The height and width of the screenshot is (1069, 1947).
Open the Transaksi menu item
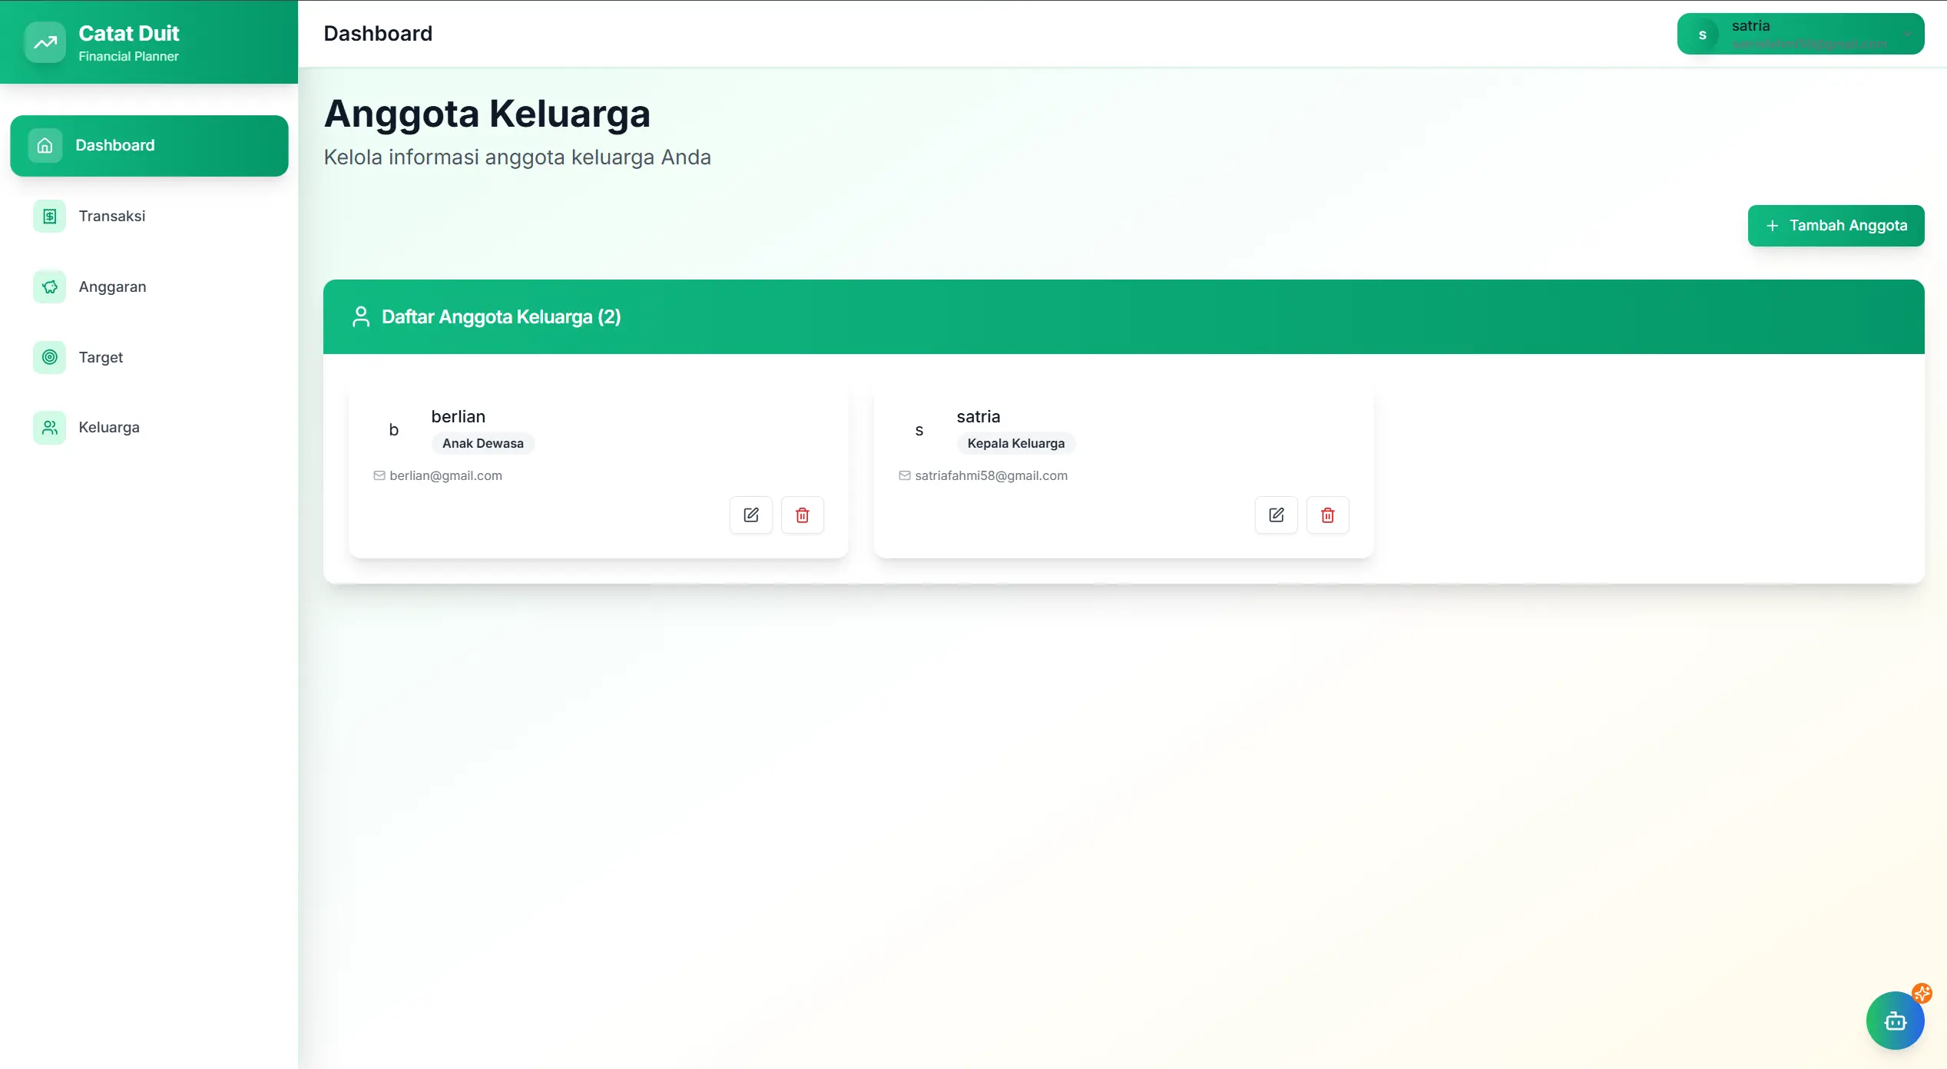112,217
